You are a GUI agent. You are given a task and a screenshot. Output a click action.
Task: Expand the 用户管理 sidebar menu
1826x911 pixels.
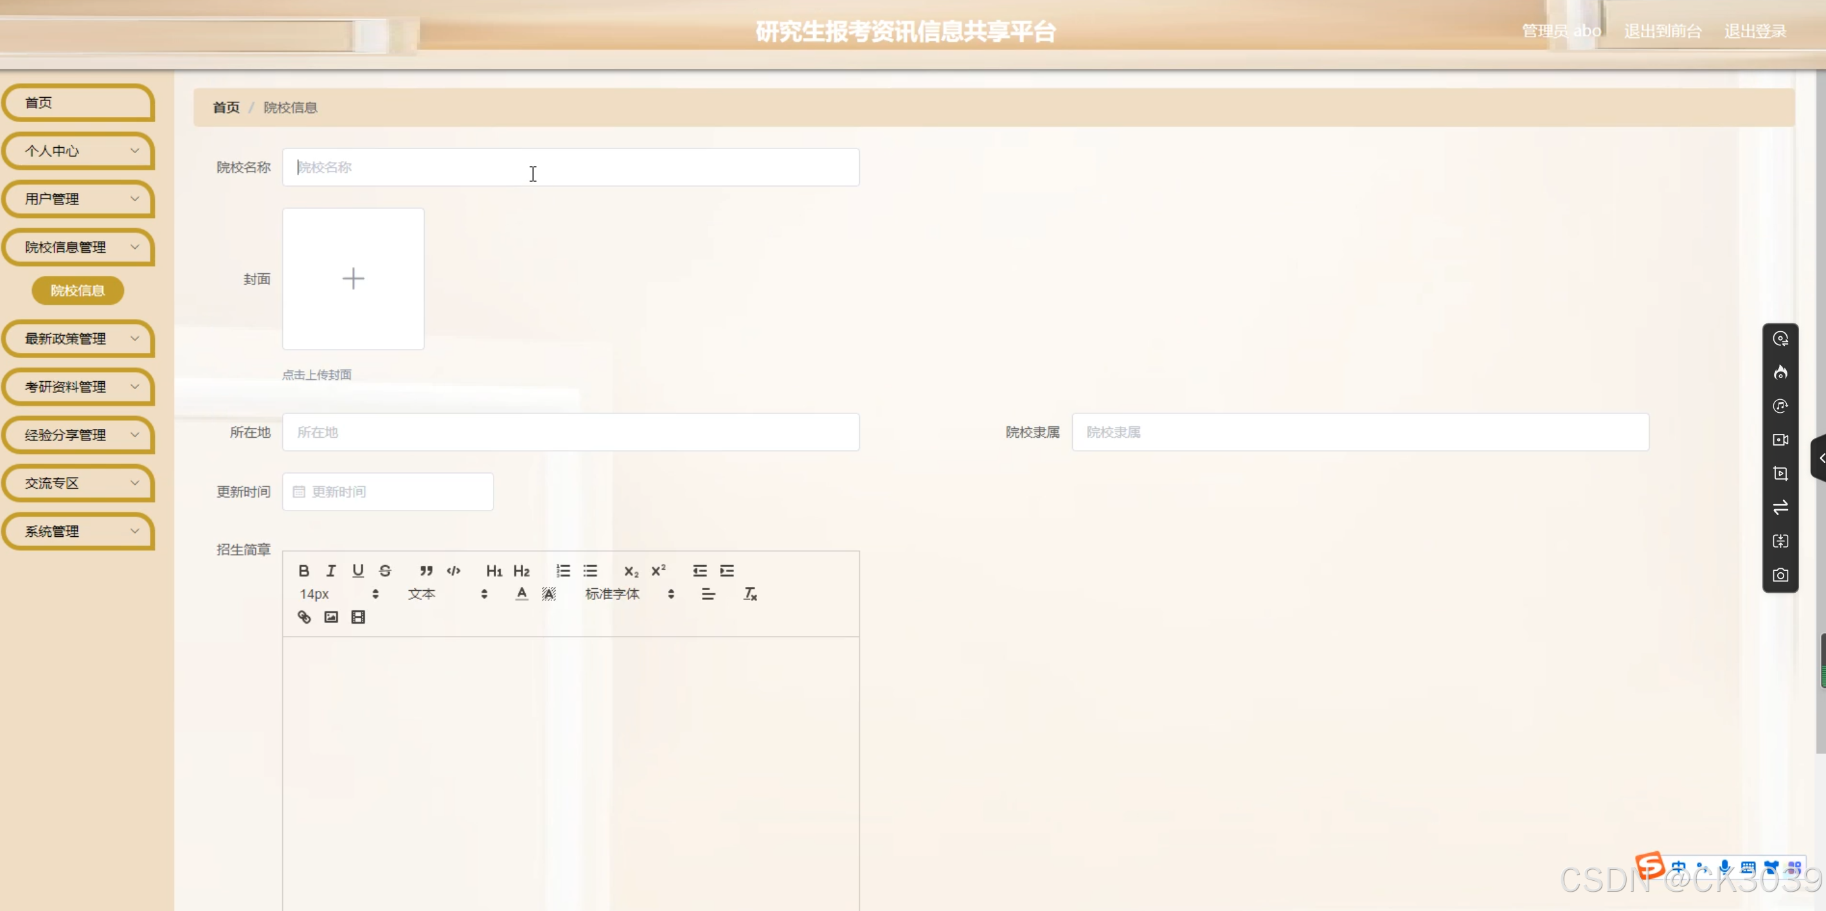coord(78,199)
